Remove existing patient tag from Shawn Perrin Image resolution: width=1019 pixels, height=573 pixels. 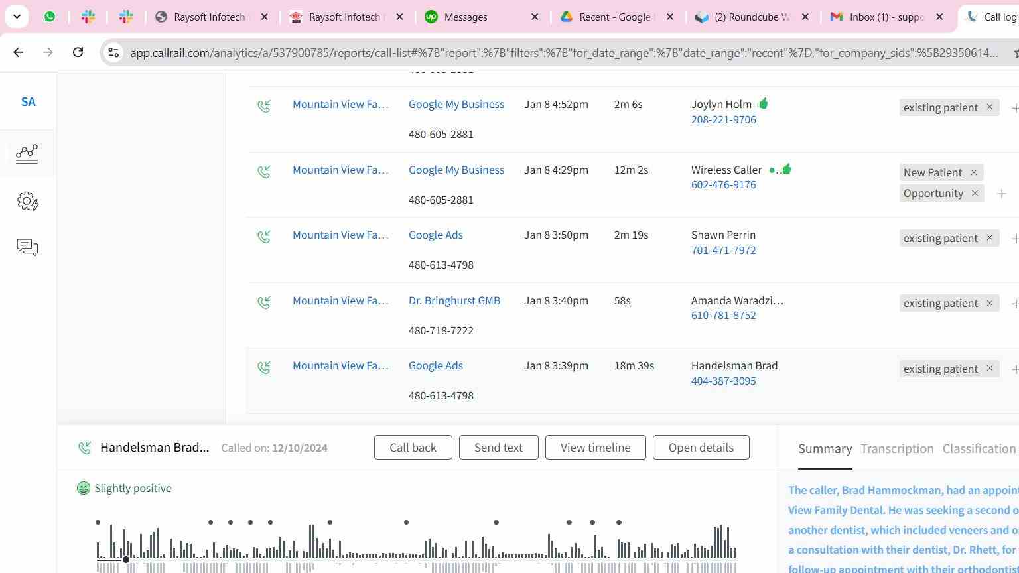coord(989,237)
